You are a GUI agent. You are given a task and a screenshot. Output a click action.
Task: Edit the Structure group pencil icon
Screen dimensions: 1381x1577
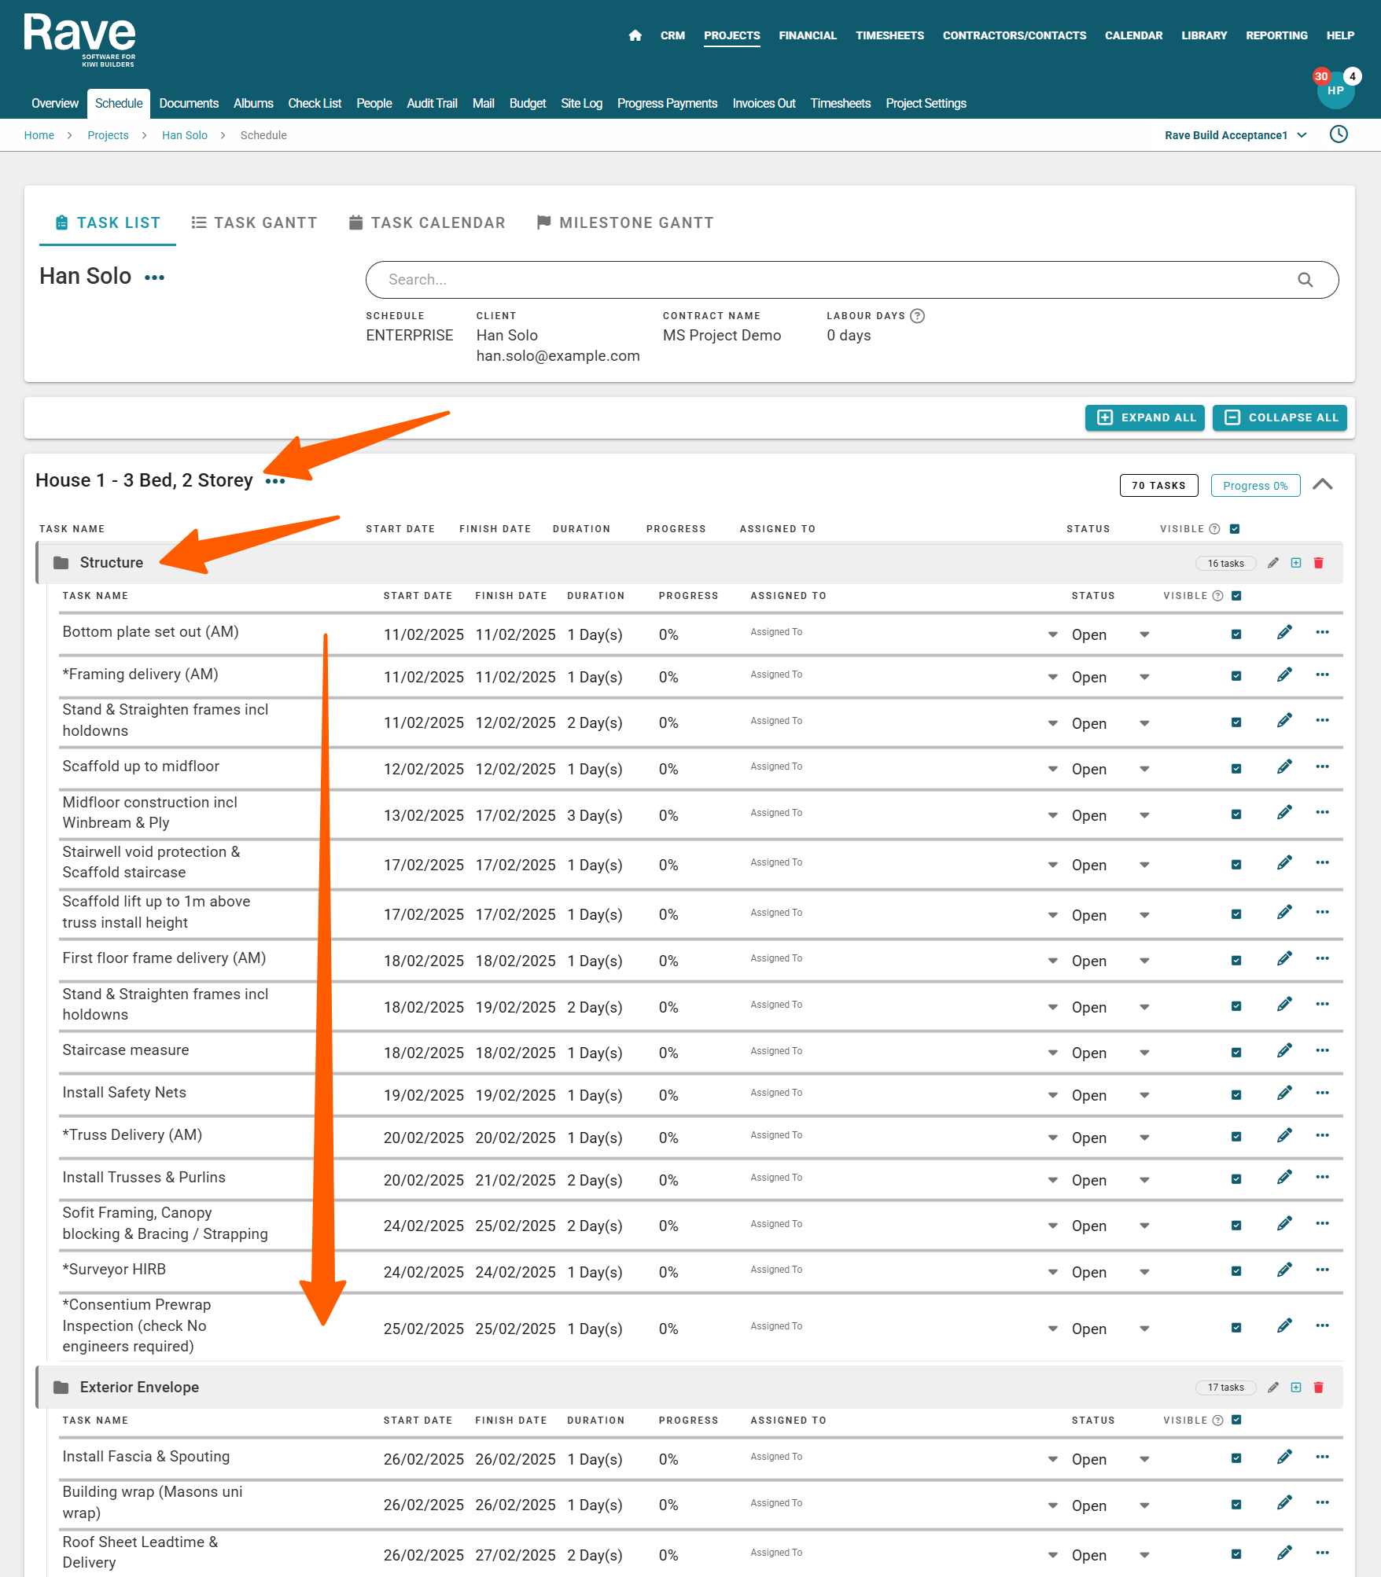pyautogui.click(x=1273, y=563)
